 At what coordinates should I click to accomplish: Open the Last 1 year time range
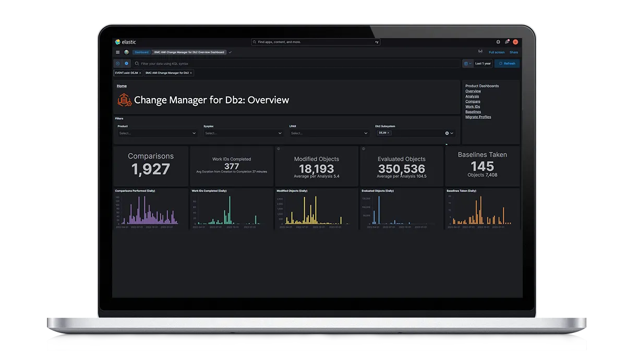point(483,64)
